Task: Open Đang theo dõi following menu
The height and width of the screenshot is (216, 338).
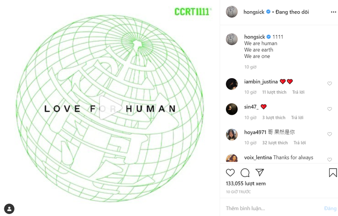Action: pos(292,12)
